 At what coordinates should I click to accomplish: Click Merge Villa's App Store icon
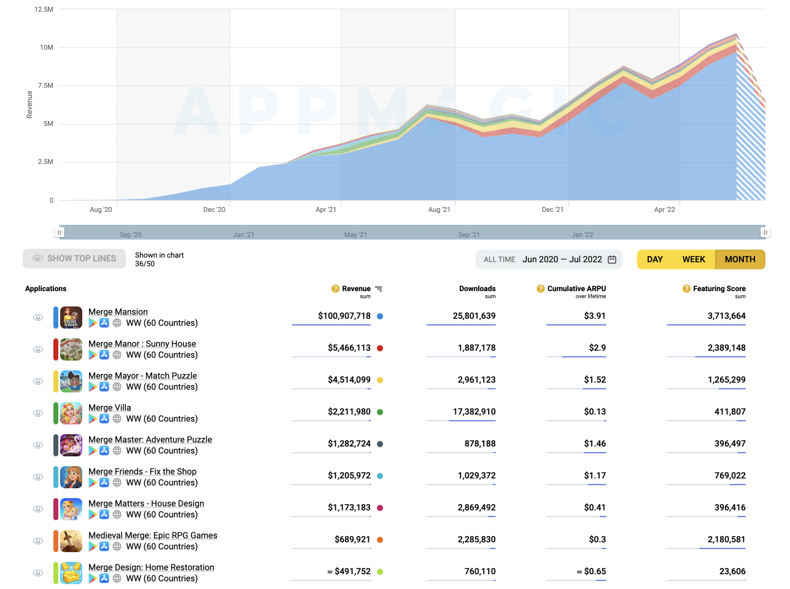(104, 419)
